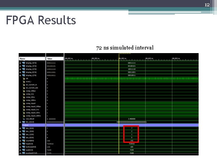Viewport: 217px width, 162px height.
Task: Expand the dec_0[3:0] bus
Action: (20, 138)
